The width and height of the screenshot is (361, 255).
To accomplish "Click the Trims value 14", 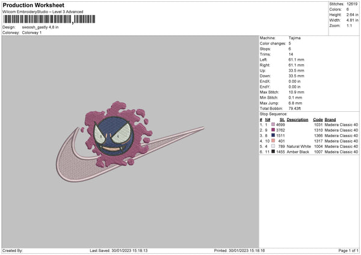I will point(291,54).
